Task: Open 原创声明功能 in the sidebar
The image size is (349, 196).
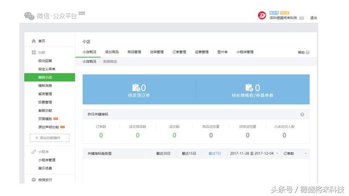Action: (x=49, y=127)
